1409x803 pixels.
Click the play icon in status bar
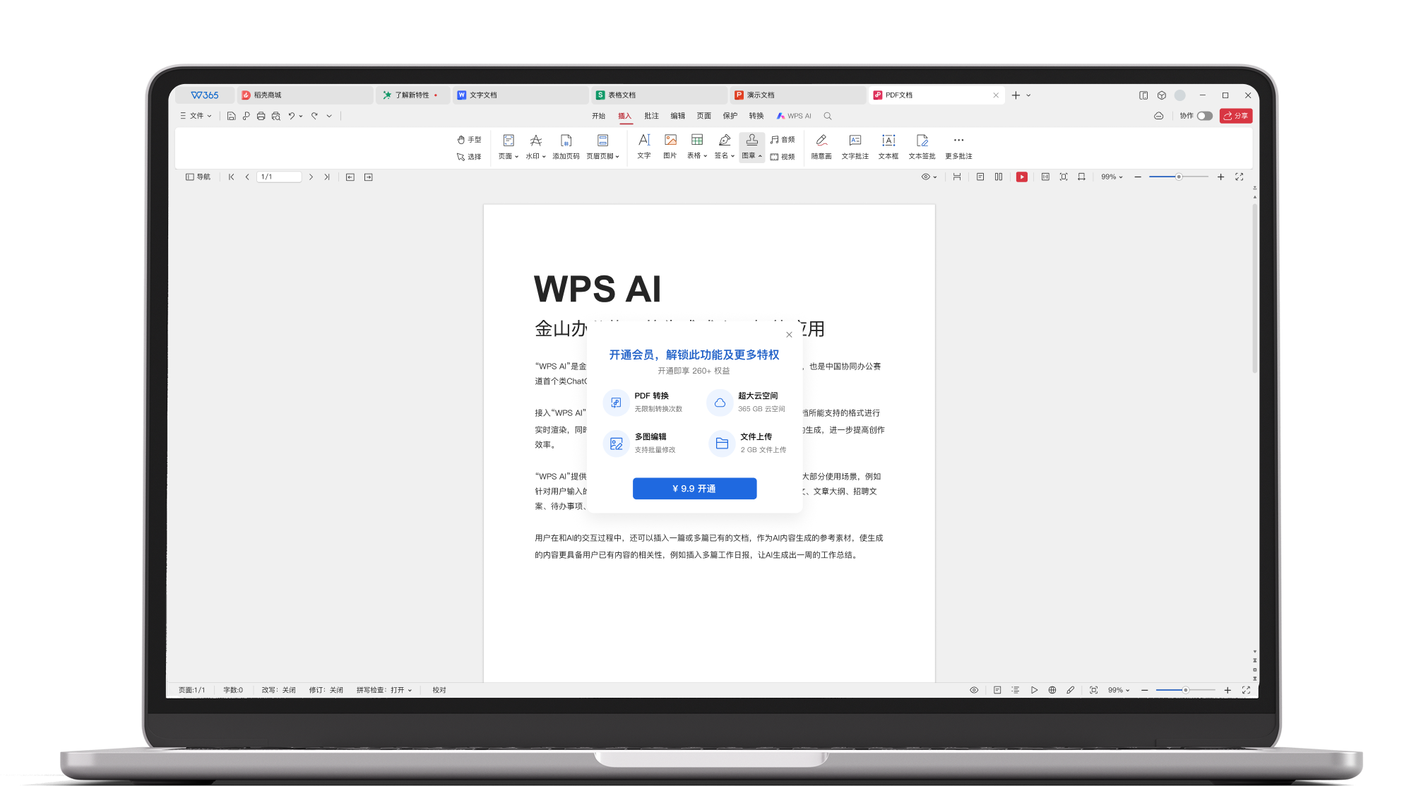point(1034,690)
